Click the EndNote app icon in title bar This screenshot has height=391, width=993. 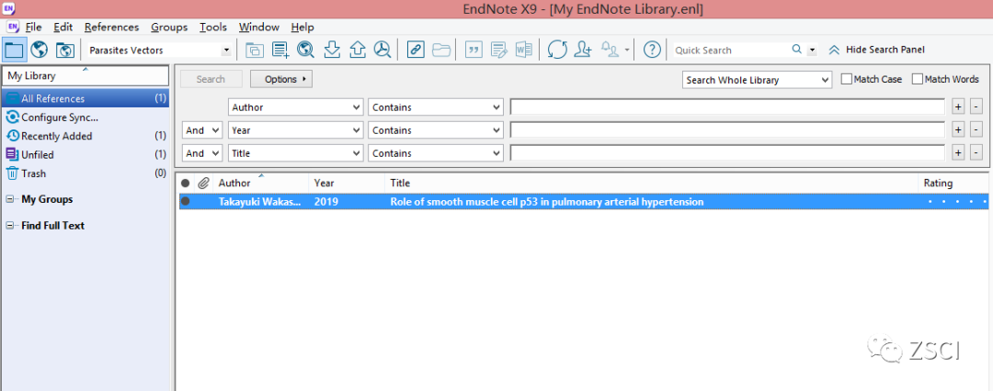point(9,8)
